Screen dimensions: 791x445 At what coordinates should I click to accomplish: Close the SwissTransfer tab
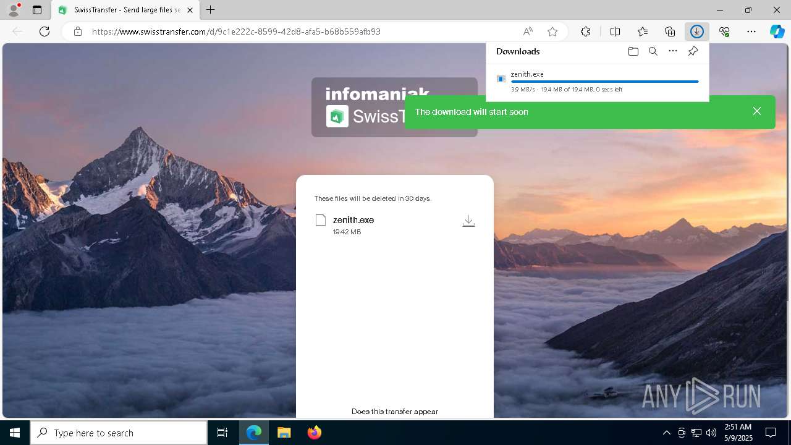(x=190, y=10)
